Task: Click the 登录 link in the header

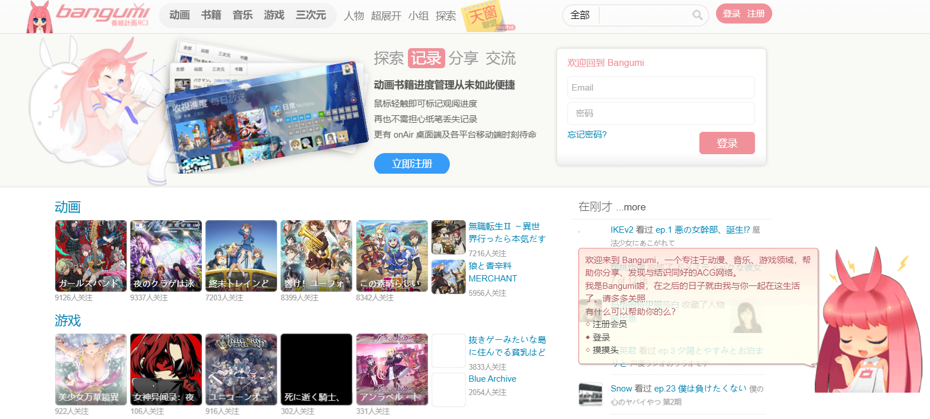Action: click(x=731, y=14)
